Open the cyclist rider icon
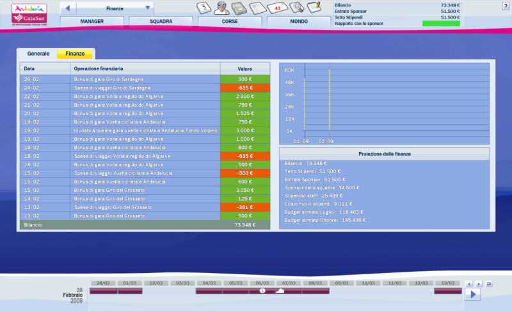Image resolution: width=512 pixels, height=312 pixels. (222, 8)
